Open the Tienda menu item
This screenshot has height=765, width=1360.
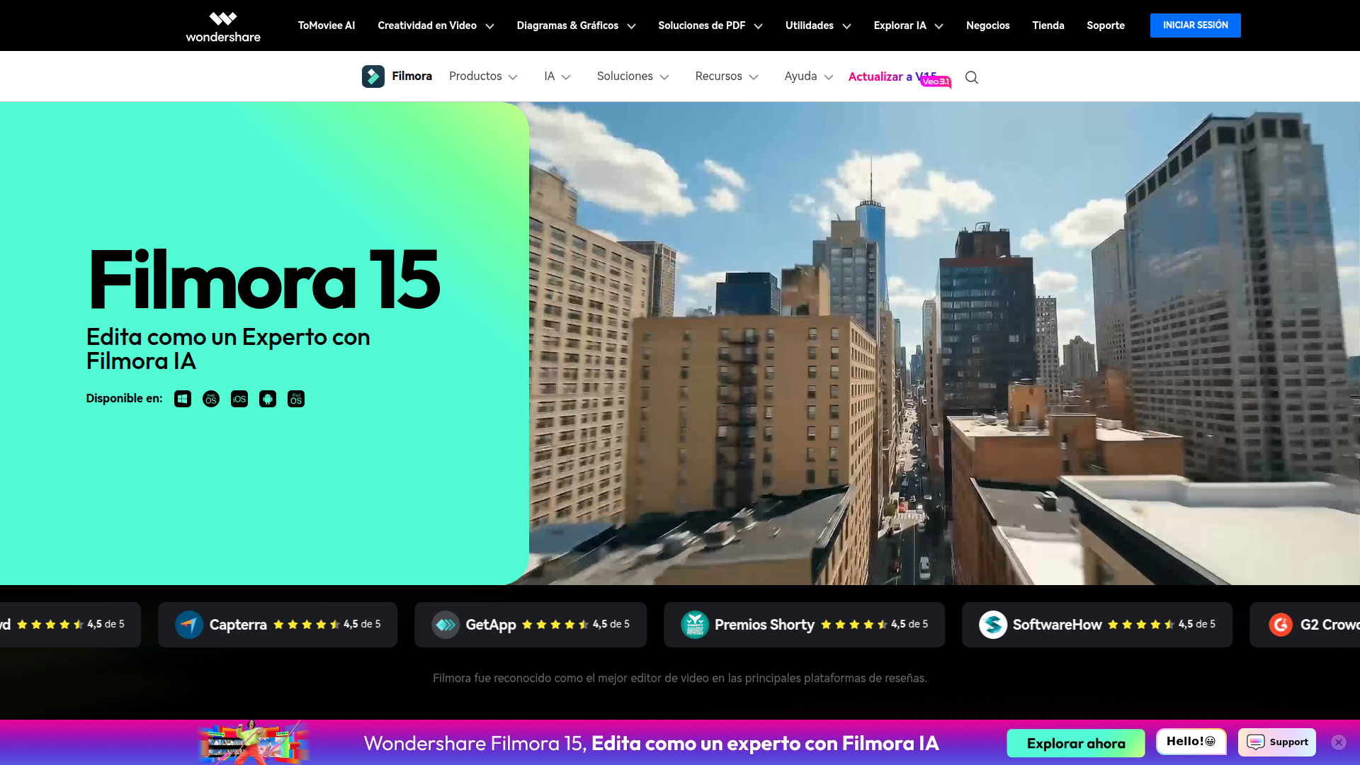point(1048,25)
